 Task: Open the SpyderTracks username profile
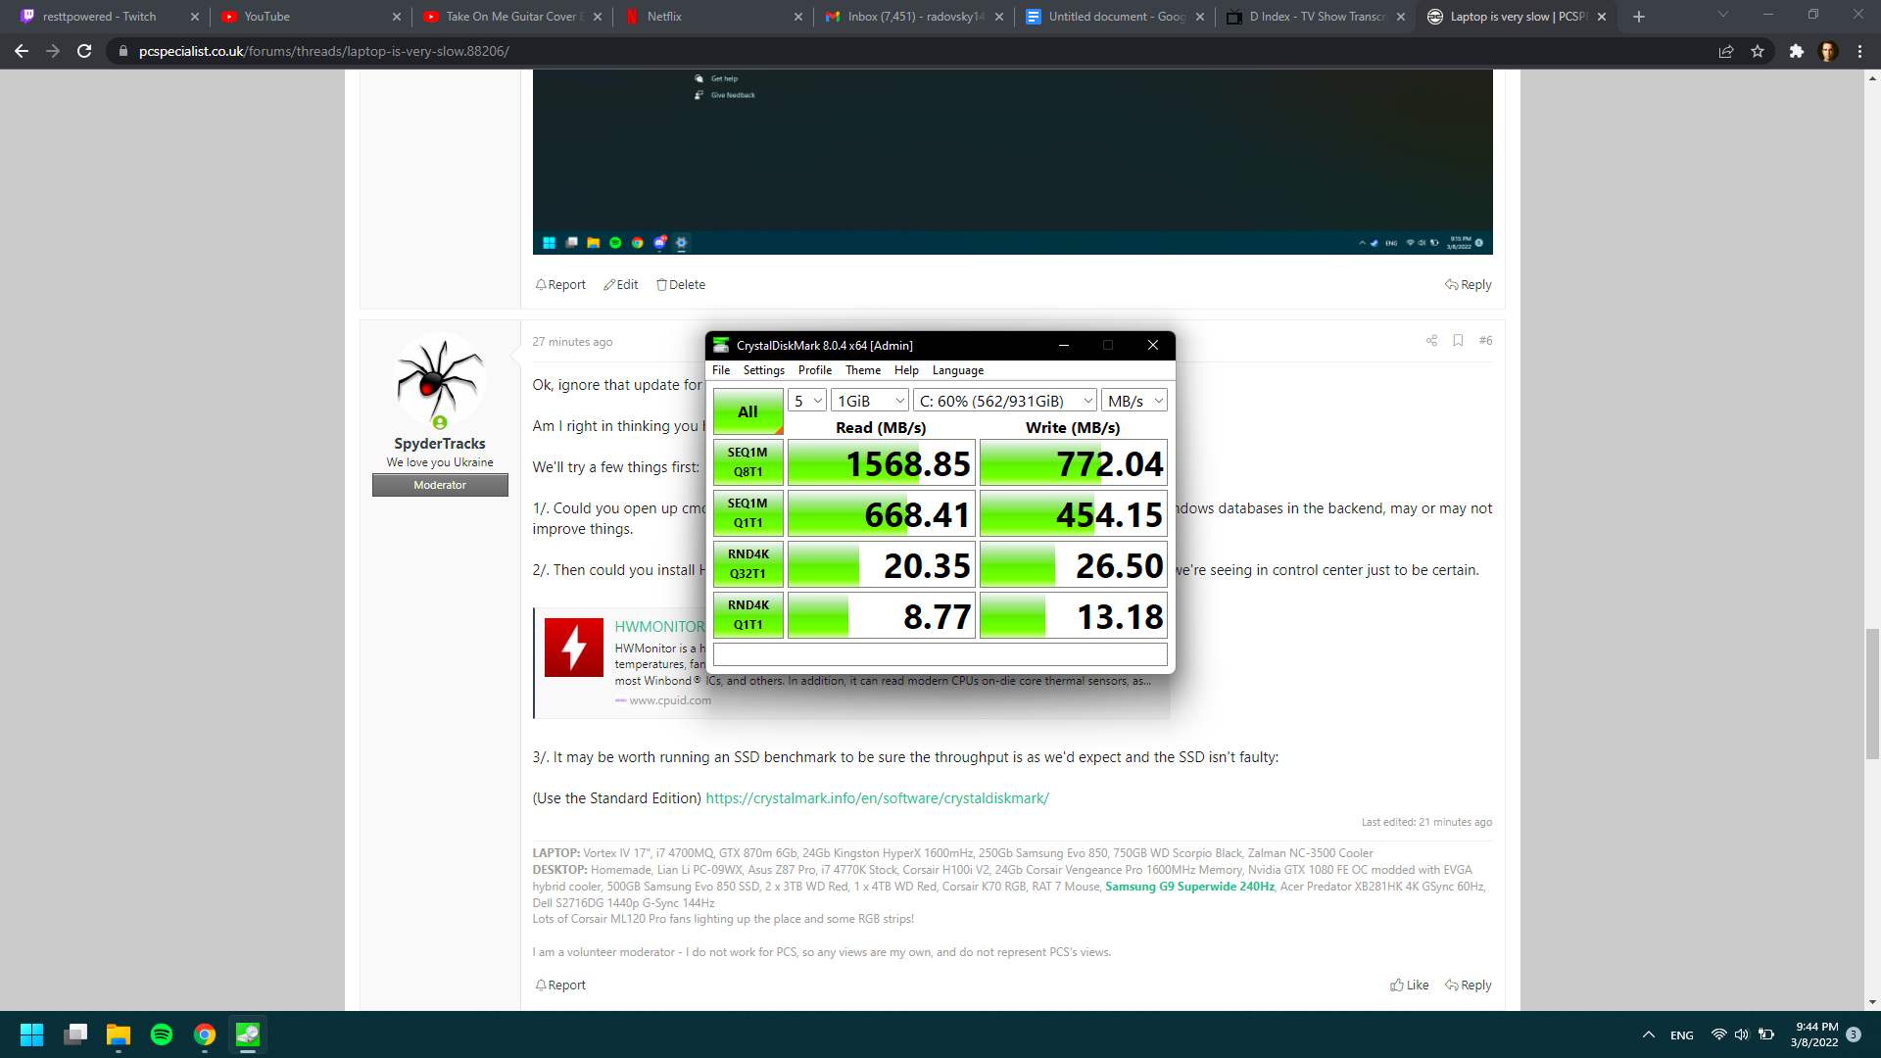(x=440, y=444)
